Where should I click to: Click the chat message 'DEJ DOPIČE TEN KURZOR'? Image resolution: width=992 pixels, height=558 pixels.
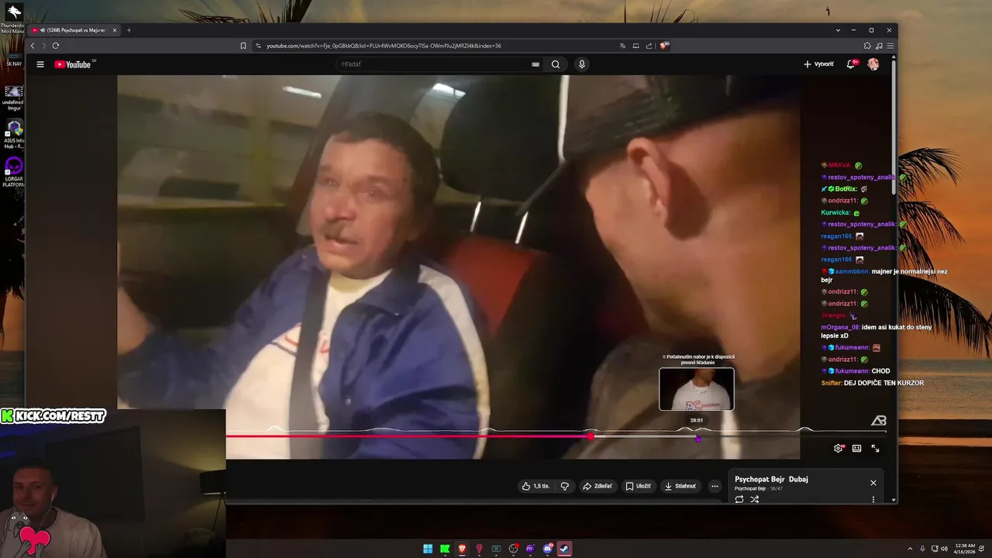tap(883, 383)
